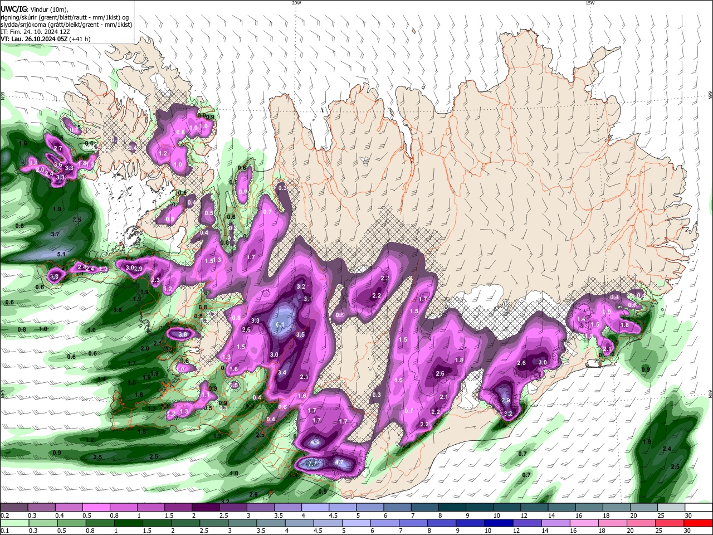Image resolution: width=713 pixels, height=535 pixels.
Task: Click the '(+41 h)' forecast offset text
Action: coord(80,39)
